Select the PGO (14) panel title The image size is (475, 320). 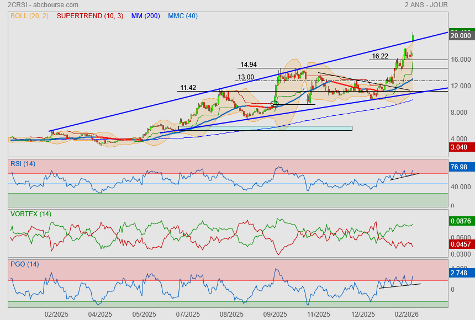point(24,264)
